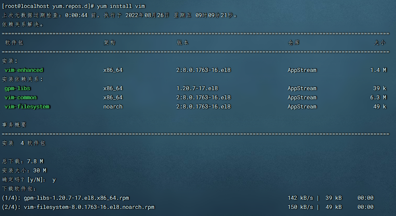Click the 版本 column header
The width and height of the screenshot is (396, 216).
pos(182,42)
